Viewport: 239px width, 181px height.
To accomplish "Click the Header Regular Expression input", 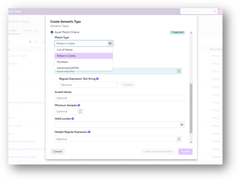I will coord(118,139).
